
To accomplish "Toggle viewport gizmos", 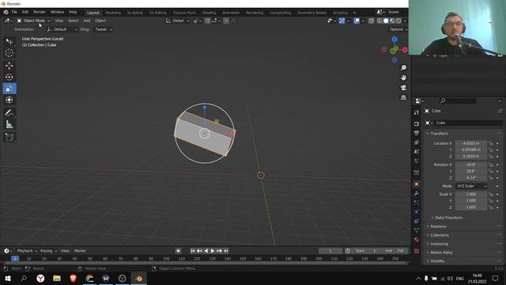I will click(342, 21).
